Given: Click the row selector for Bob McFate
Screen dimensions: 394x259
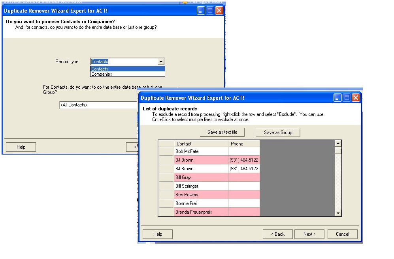Looking at the screenshot, I should 166,151.
